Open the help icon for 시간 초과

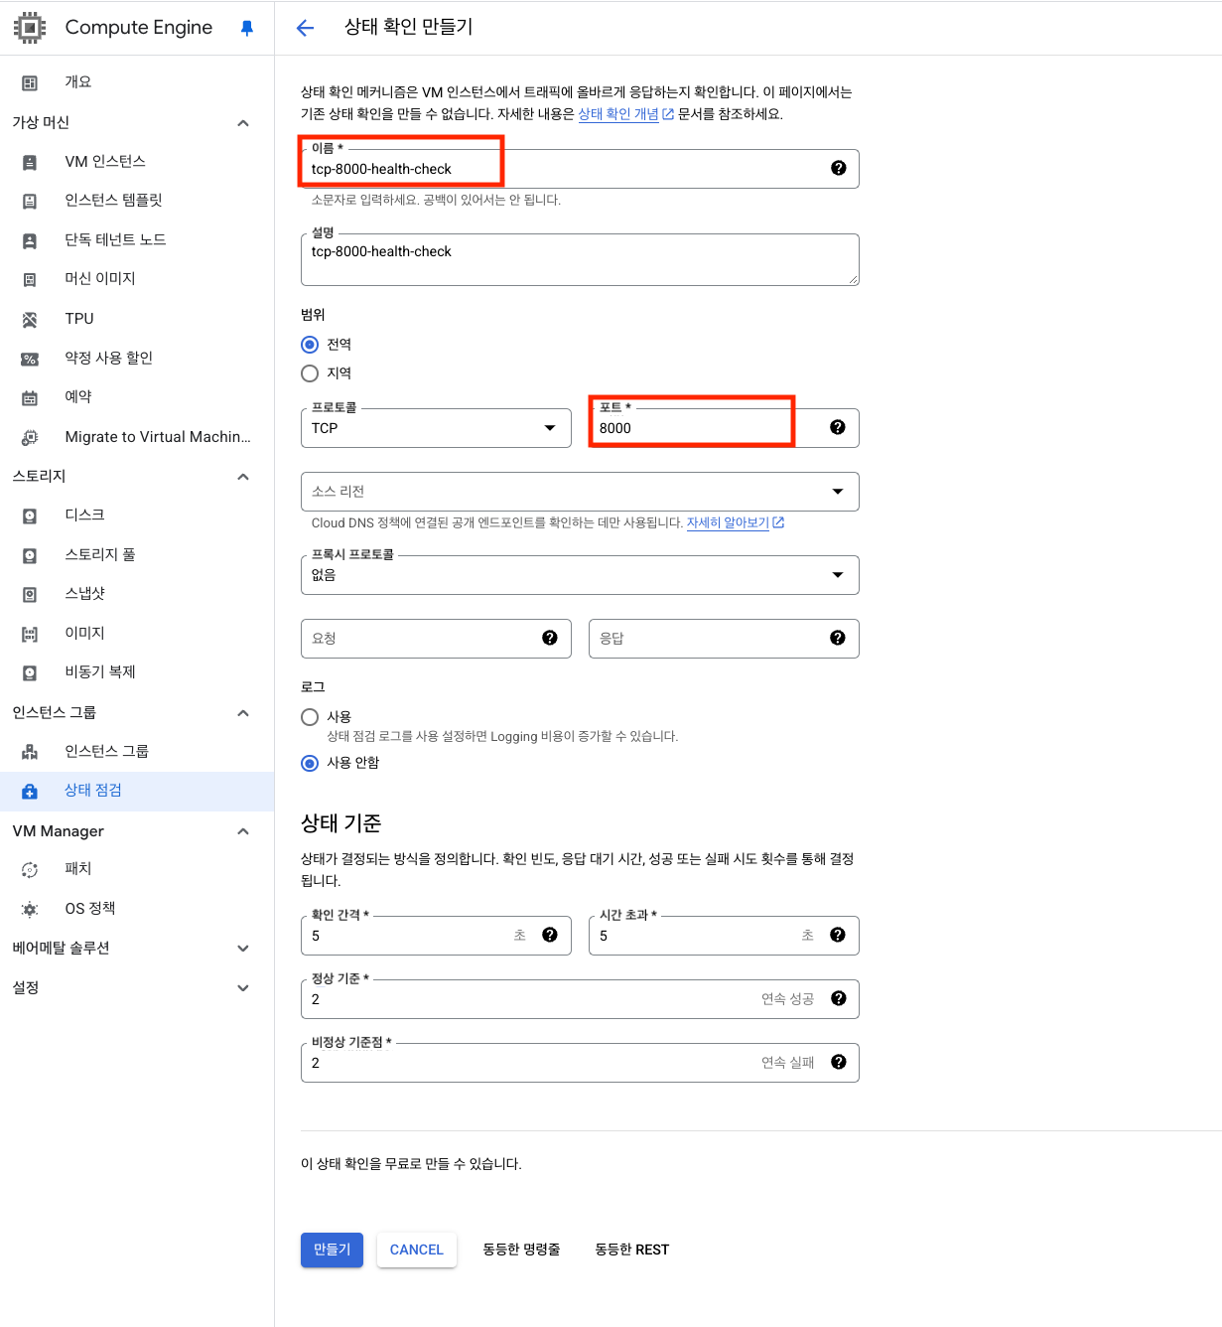point(838,935)
